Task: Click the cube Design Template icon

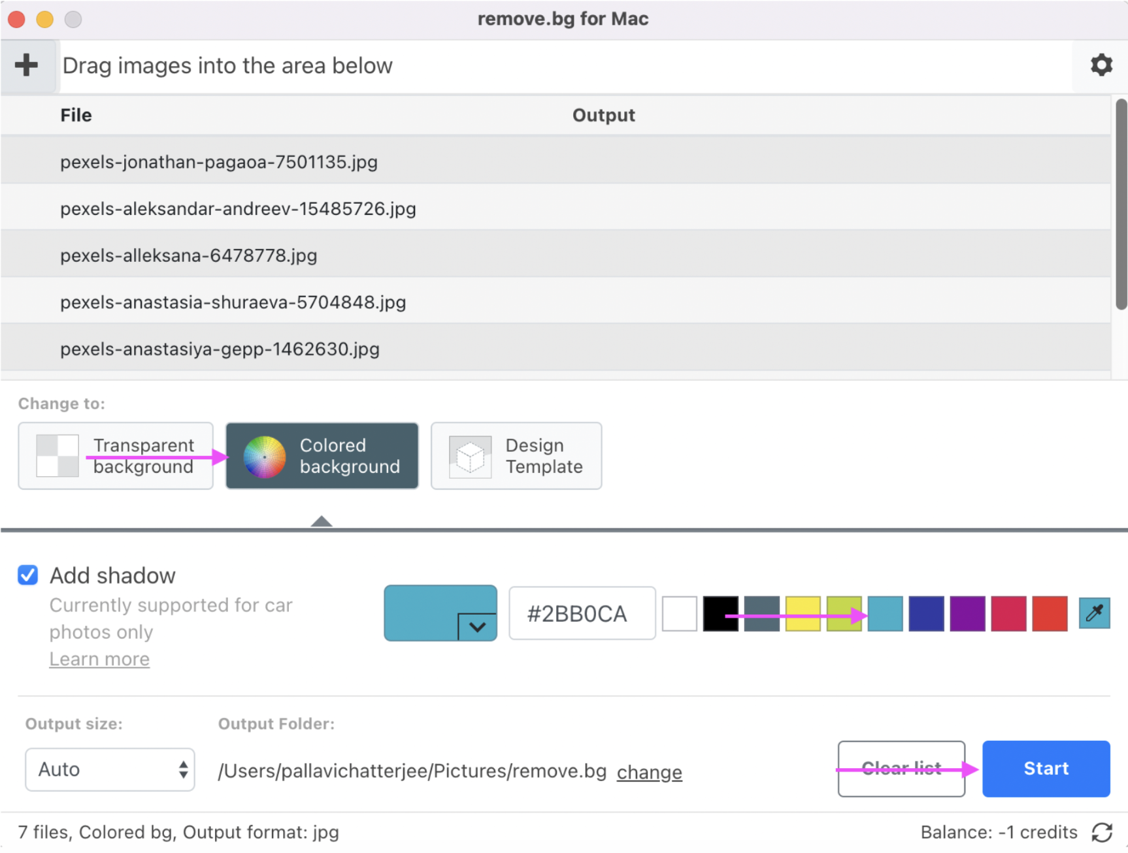Action: (470, 457)
